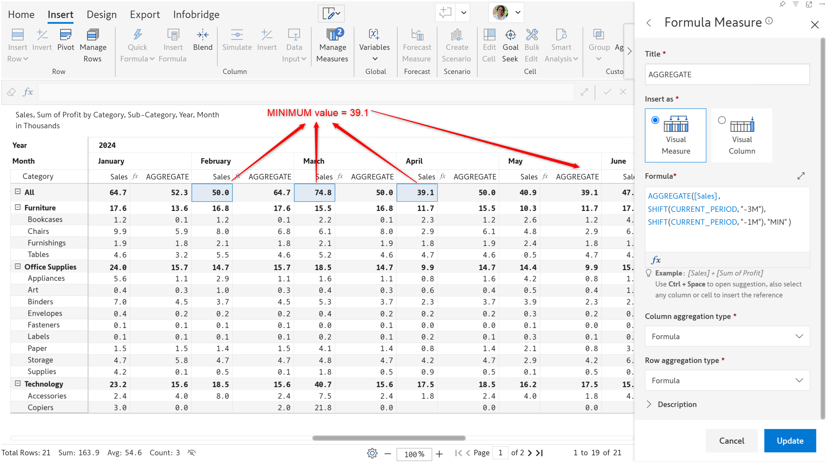
Task: Click the eraser icon in formula bar
Action: (x=12, y=92)
